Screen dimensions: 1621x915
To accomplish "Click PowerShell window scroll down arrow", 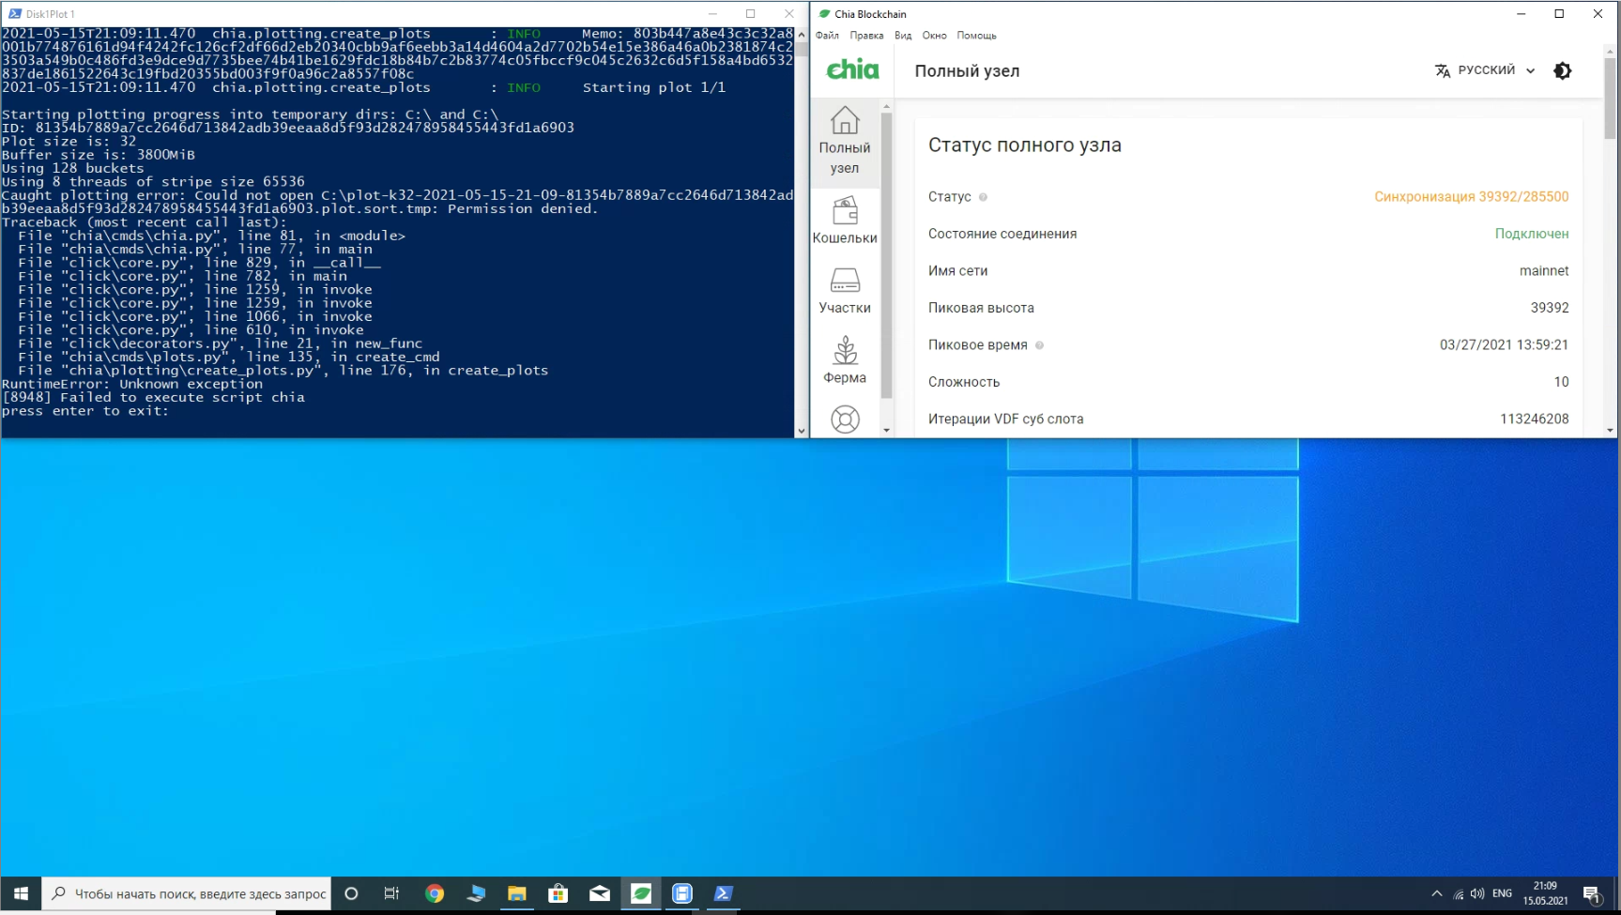I will (802, 431).
